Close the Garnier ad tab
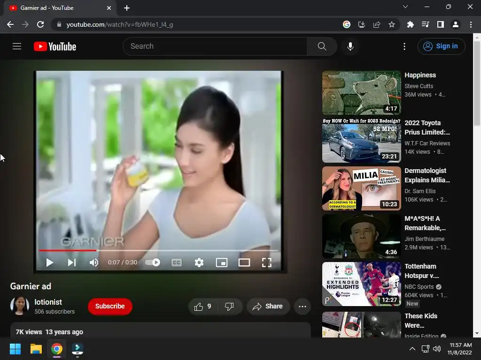The width and height of the screenshot is (481, 360). coord(109,8)
